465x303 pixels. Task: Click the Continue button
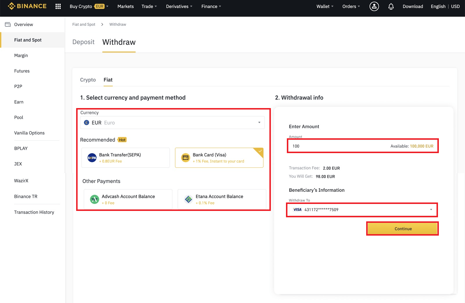click(x=403, y=229)
